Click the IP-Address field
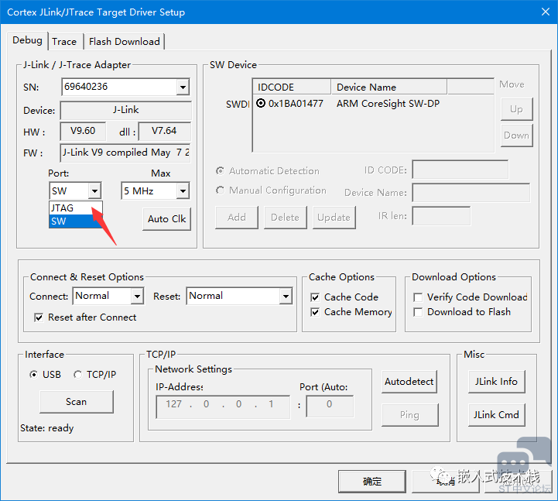Screen dimensions: 558x501 click(x=223, y=407)
